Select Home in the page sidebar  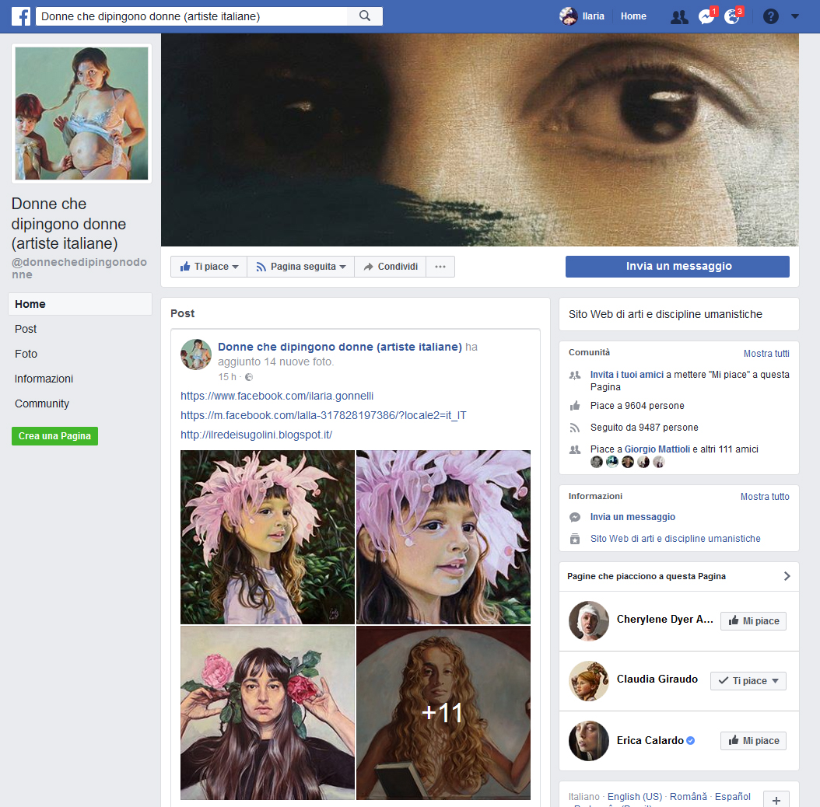tap(80, 304)
